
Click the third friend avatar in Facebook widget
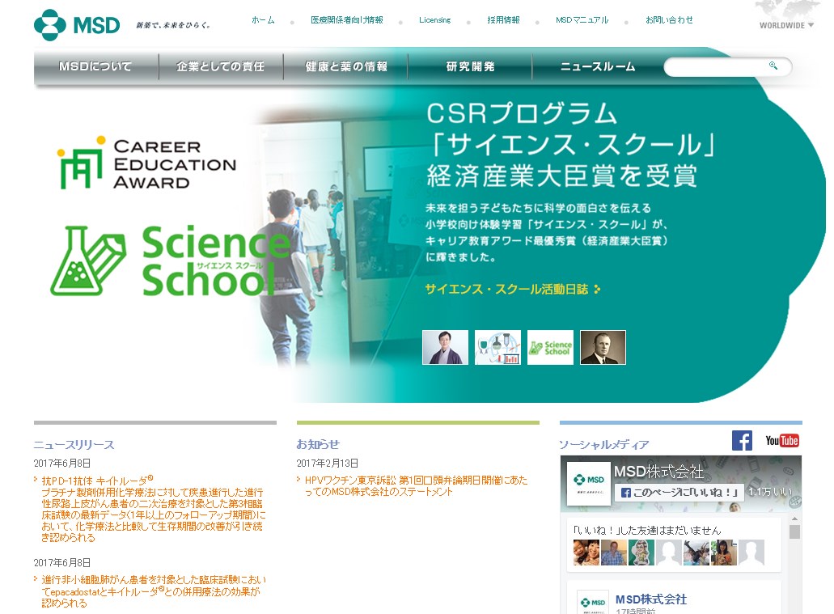pos(641,553)
